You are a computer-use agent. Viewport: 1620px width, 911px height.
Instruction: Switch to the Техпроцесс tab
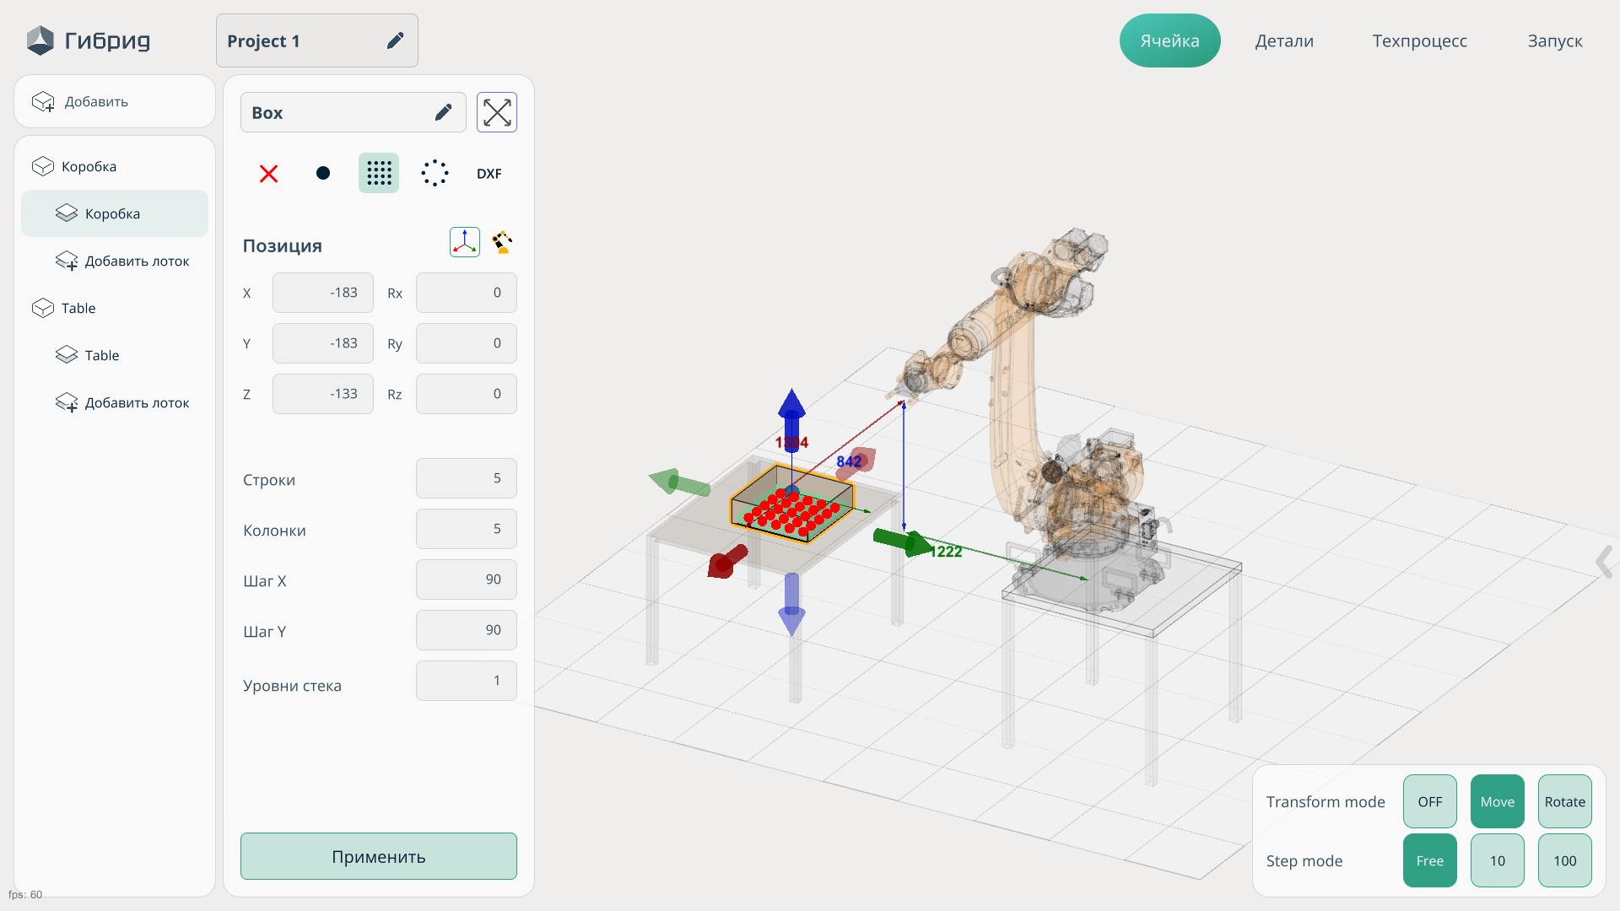[1419, 40]
